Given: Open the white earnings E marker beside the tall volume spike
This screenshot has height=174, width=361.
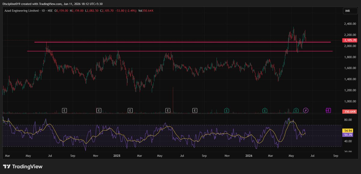Looking at the screenshot, I should tap(168, 110).
